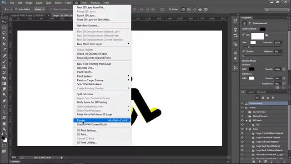This screenshot has height=164, width=291.
Task: Click the Rotate 3D Object mode icon
Action: click(x=183, y=10)
